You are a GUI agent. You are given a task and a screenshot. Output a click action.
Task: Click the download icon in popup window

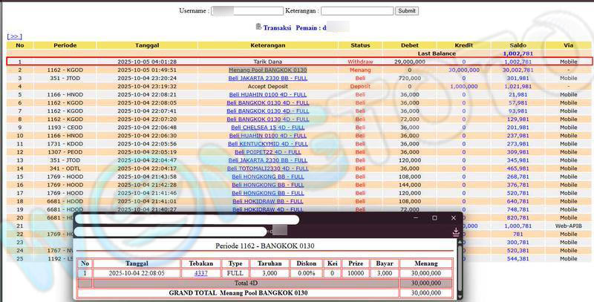(x=456, y=232)
